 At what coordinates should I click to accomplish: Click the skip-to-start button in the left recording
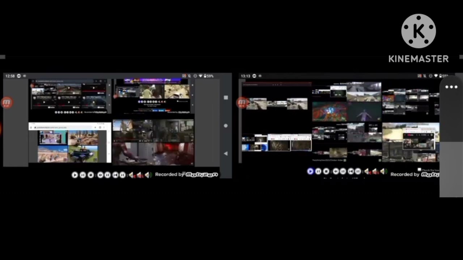115,175
